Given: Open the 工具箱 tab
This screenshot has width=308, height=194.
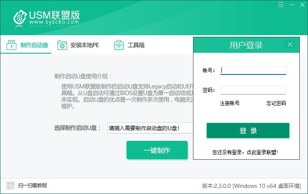Looking at the screenshot, I should click(129, 45).
